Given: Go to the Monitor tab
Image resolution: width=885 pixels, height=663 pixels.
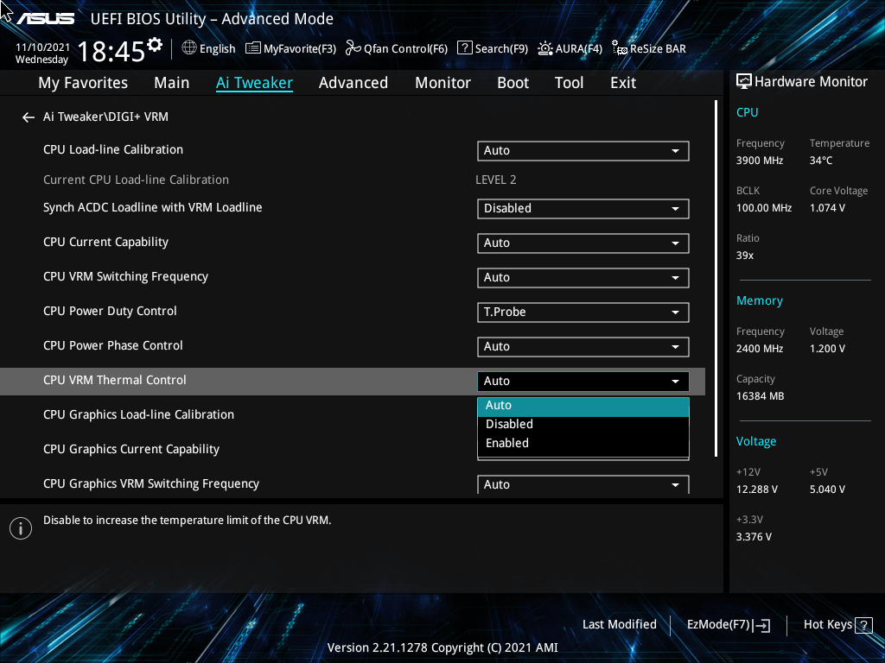Looking at the screenshot, I should [x=443, y=83].
